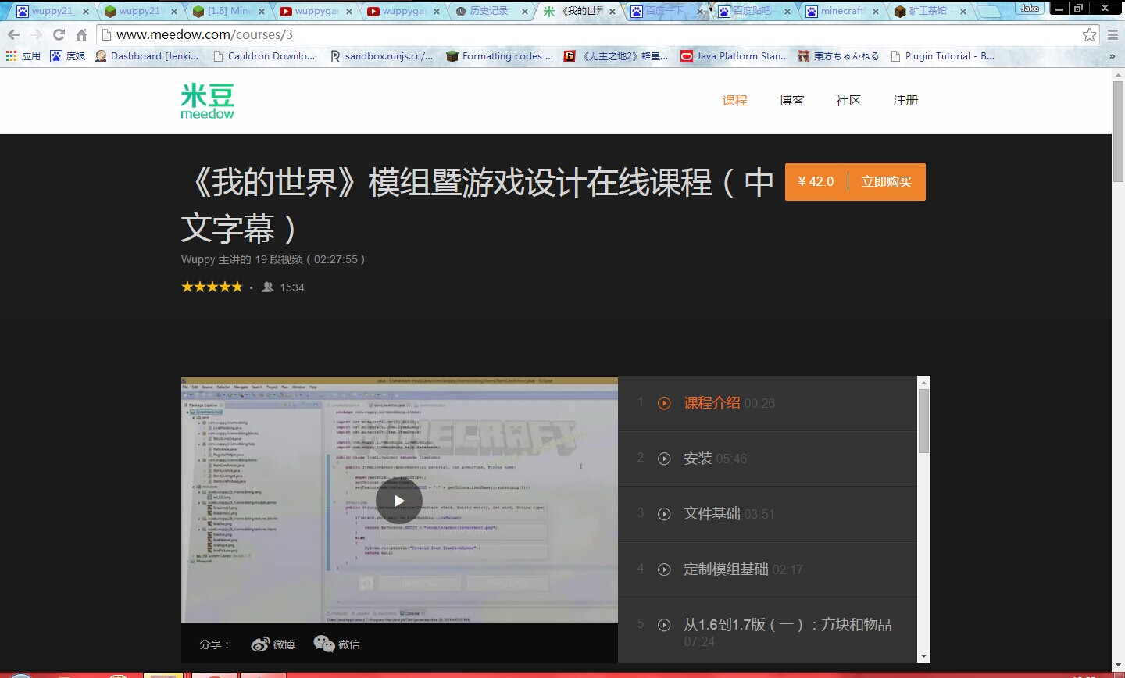Click the play icon beside 定制模组基础
The height and width of the screenshot is (678, 1125).
click(x=664, y=570)
